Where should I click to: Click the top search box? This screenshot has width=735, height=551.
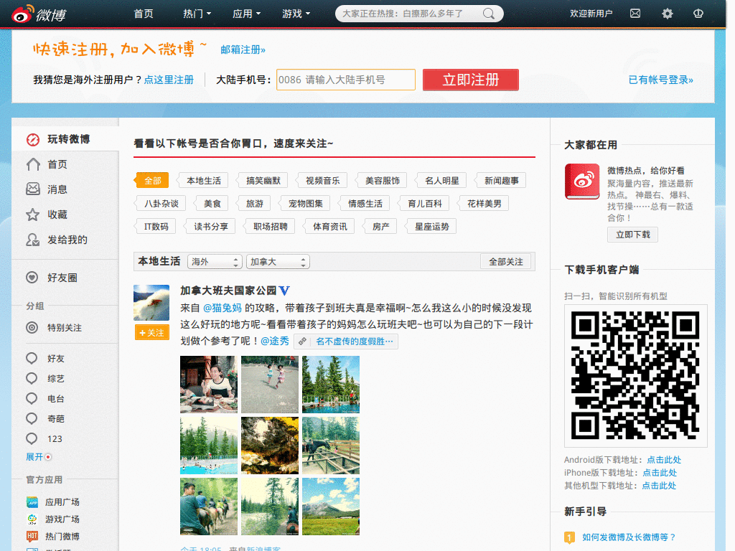(419, 14)
